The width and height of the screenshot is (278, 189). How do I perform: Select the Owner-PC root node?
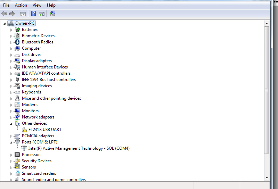tap(25, 23)
